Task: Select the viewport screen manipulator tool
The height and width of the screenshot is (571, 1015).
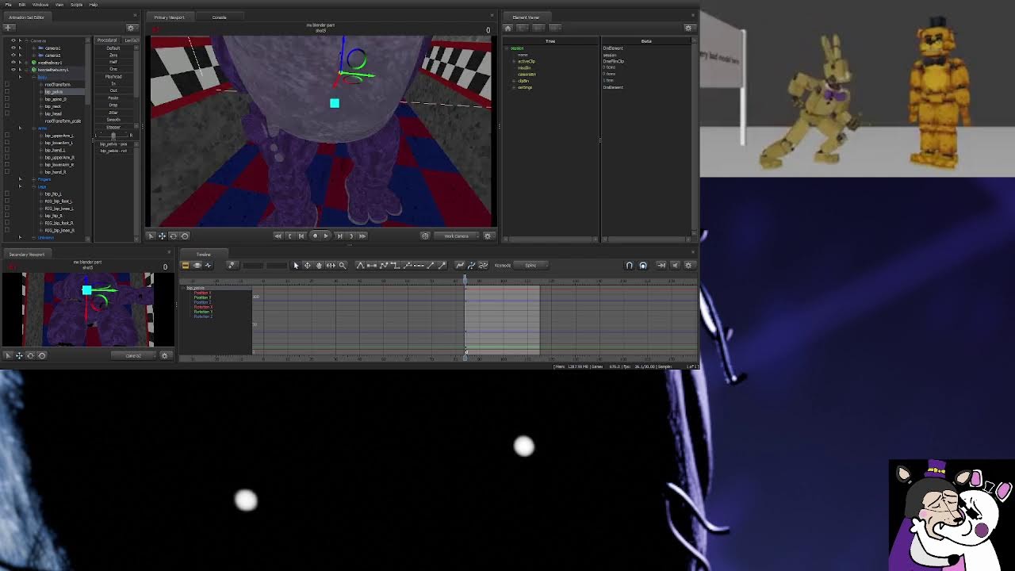Action: (185, 236)
